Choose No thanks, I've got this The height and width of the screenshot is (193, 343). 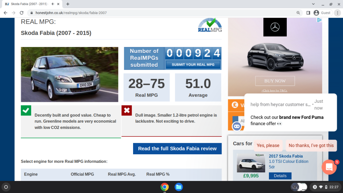(x=311, y=146)
